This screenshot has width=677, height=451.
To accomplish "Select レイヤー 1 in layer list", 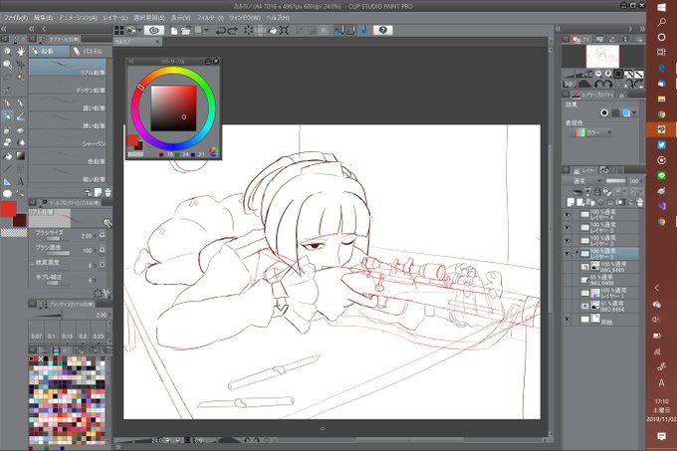I will (608, 293).
